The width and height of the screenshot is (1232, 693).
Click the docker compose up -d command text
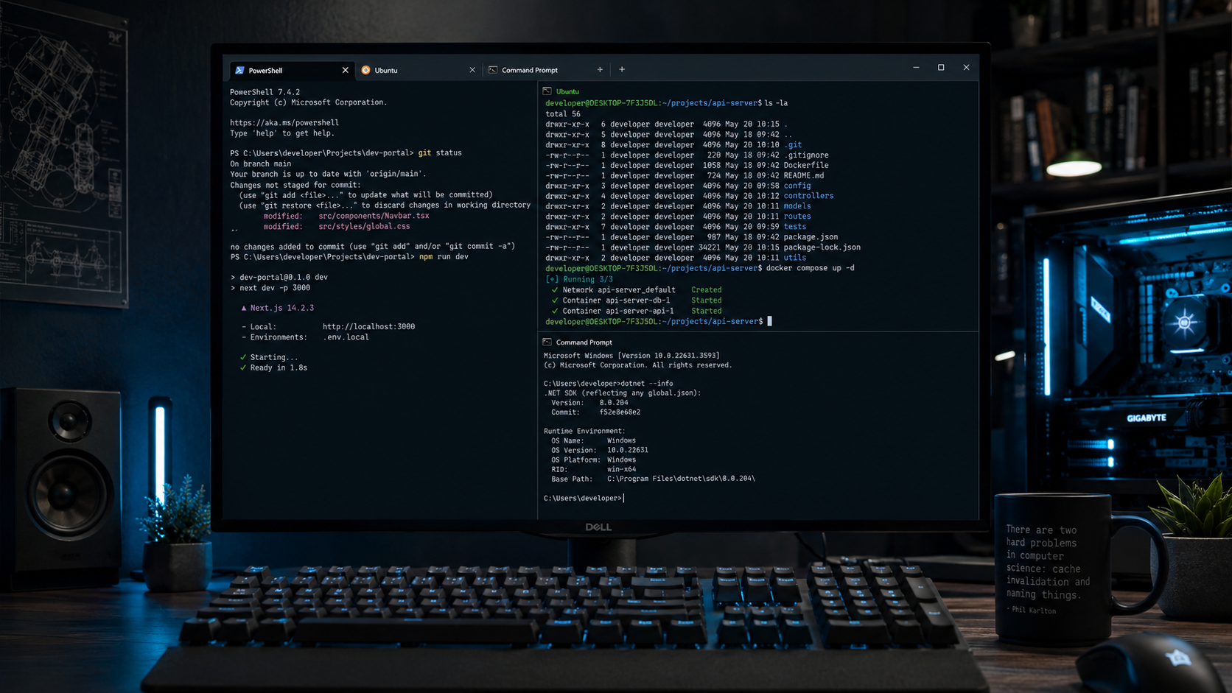[811, 268]
